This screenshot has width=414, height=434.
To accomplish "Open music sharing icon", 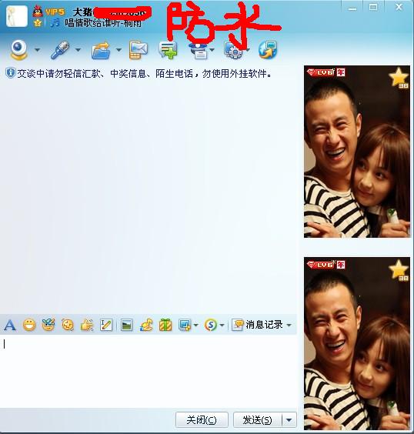I will click(146, 325).
